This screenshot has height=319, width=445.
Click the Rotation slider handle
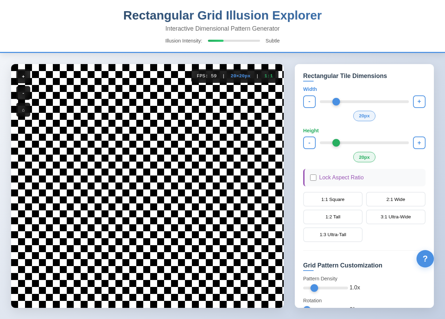(x=307, y=310)
